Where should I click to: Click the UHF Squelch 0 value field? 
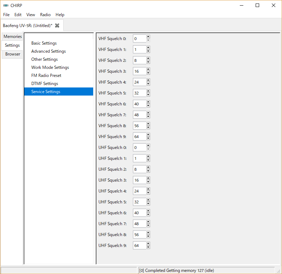click(x=140, y=148)
